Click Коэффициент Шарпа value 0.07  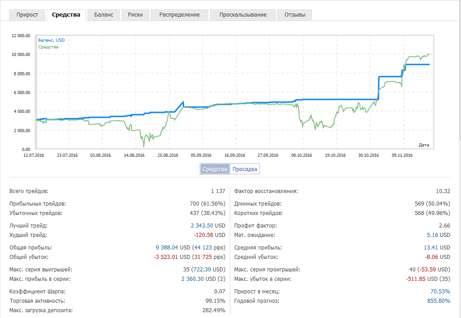(x=220, y=292)
